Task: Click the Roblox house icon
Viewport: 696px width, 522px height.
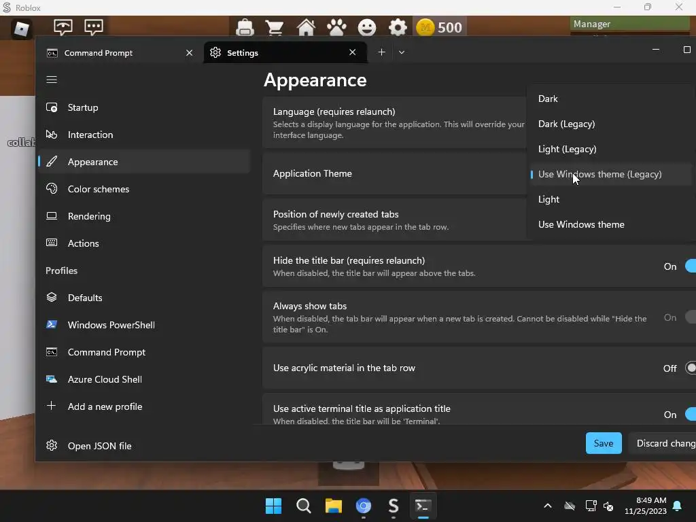Action: 306,27
